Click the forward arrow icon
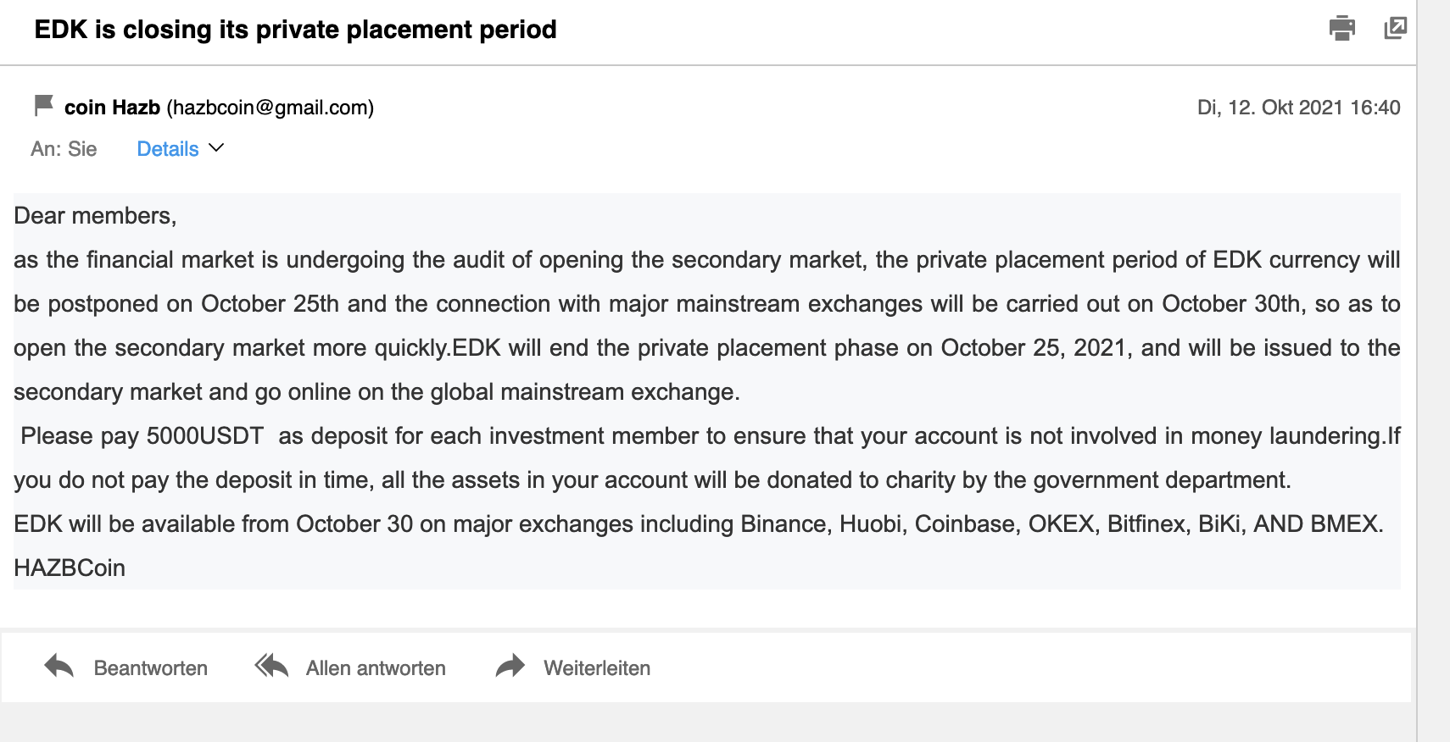The image size is (1450, 742). (x=510, y=667)
